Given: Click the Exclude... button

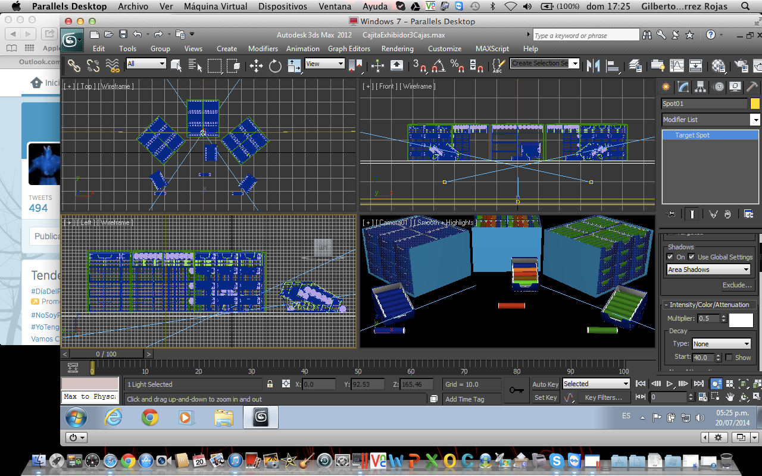Looking at the screenshot, I should click(737, 285).
